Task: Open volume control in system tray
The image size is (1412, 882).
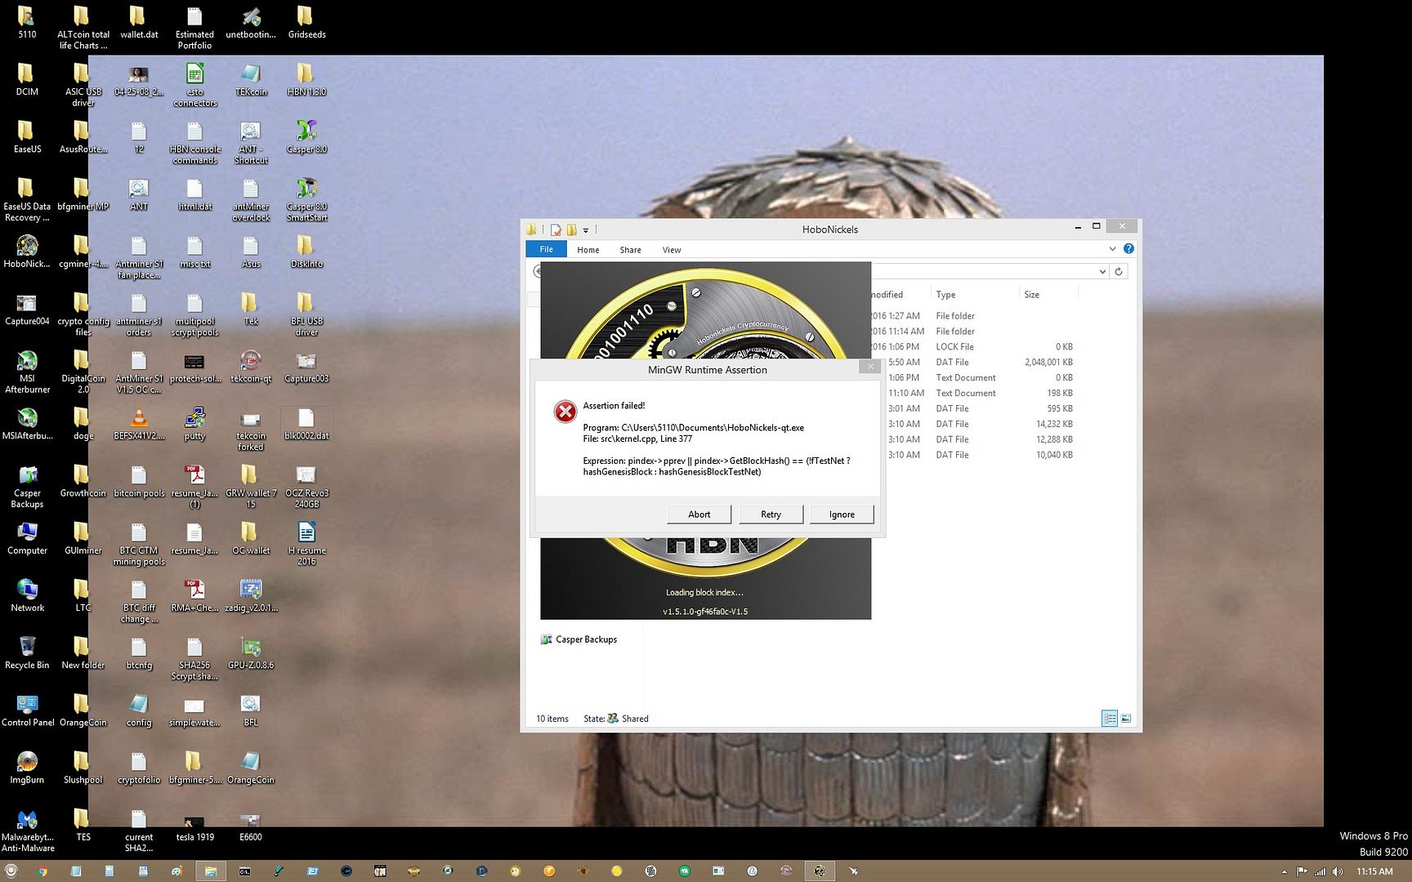Action: pyautogui.click(x=1337, y=871)
